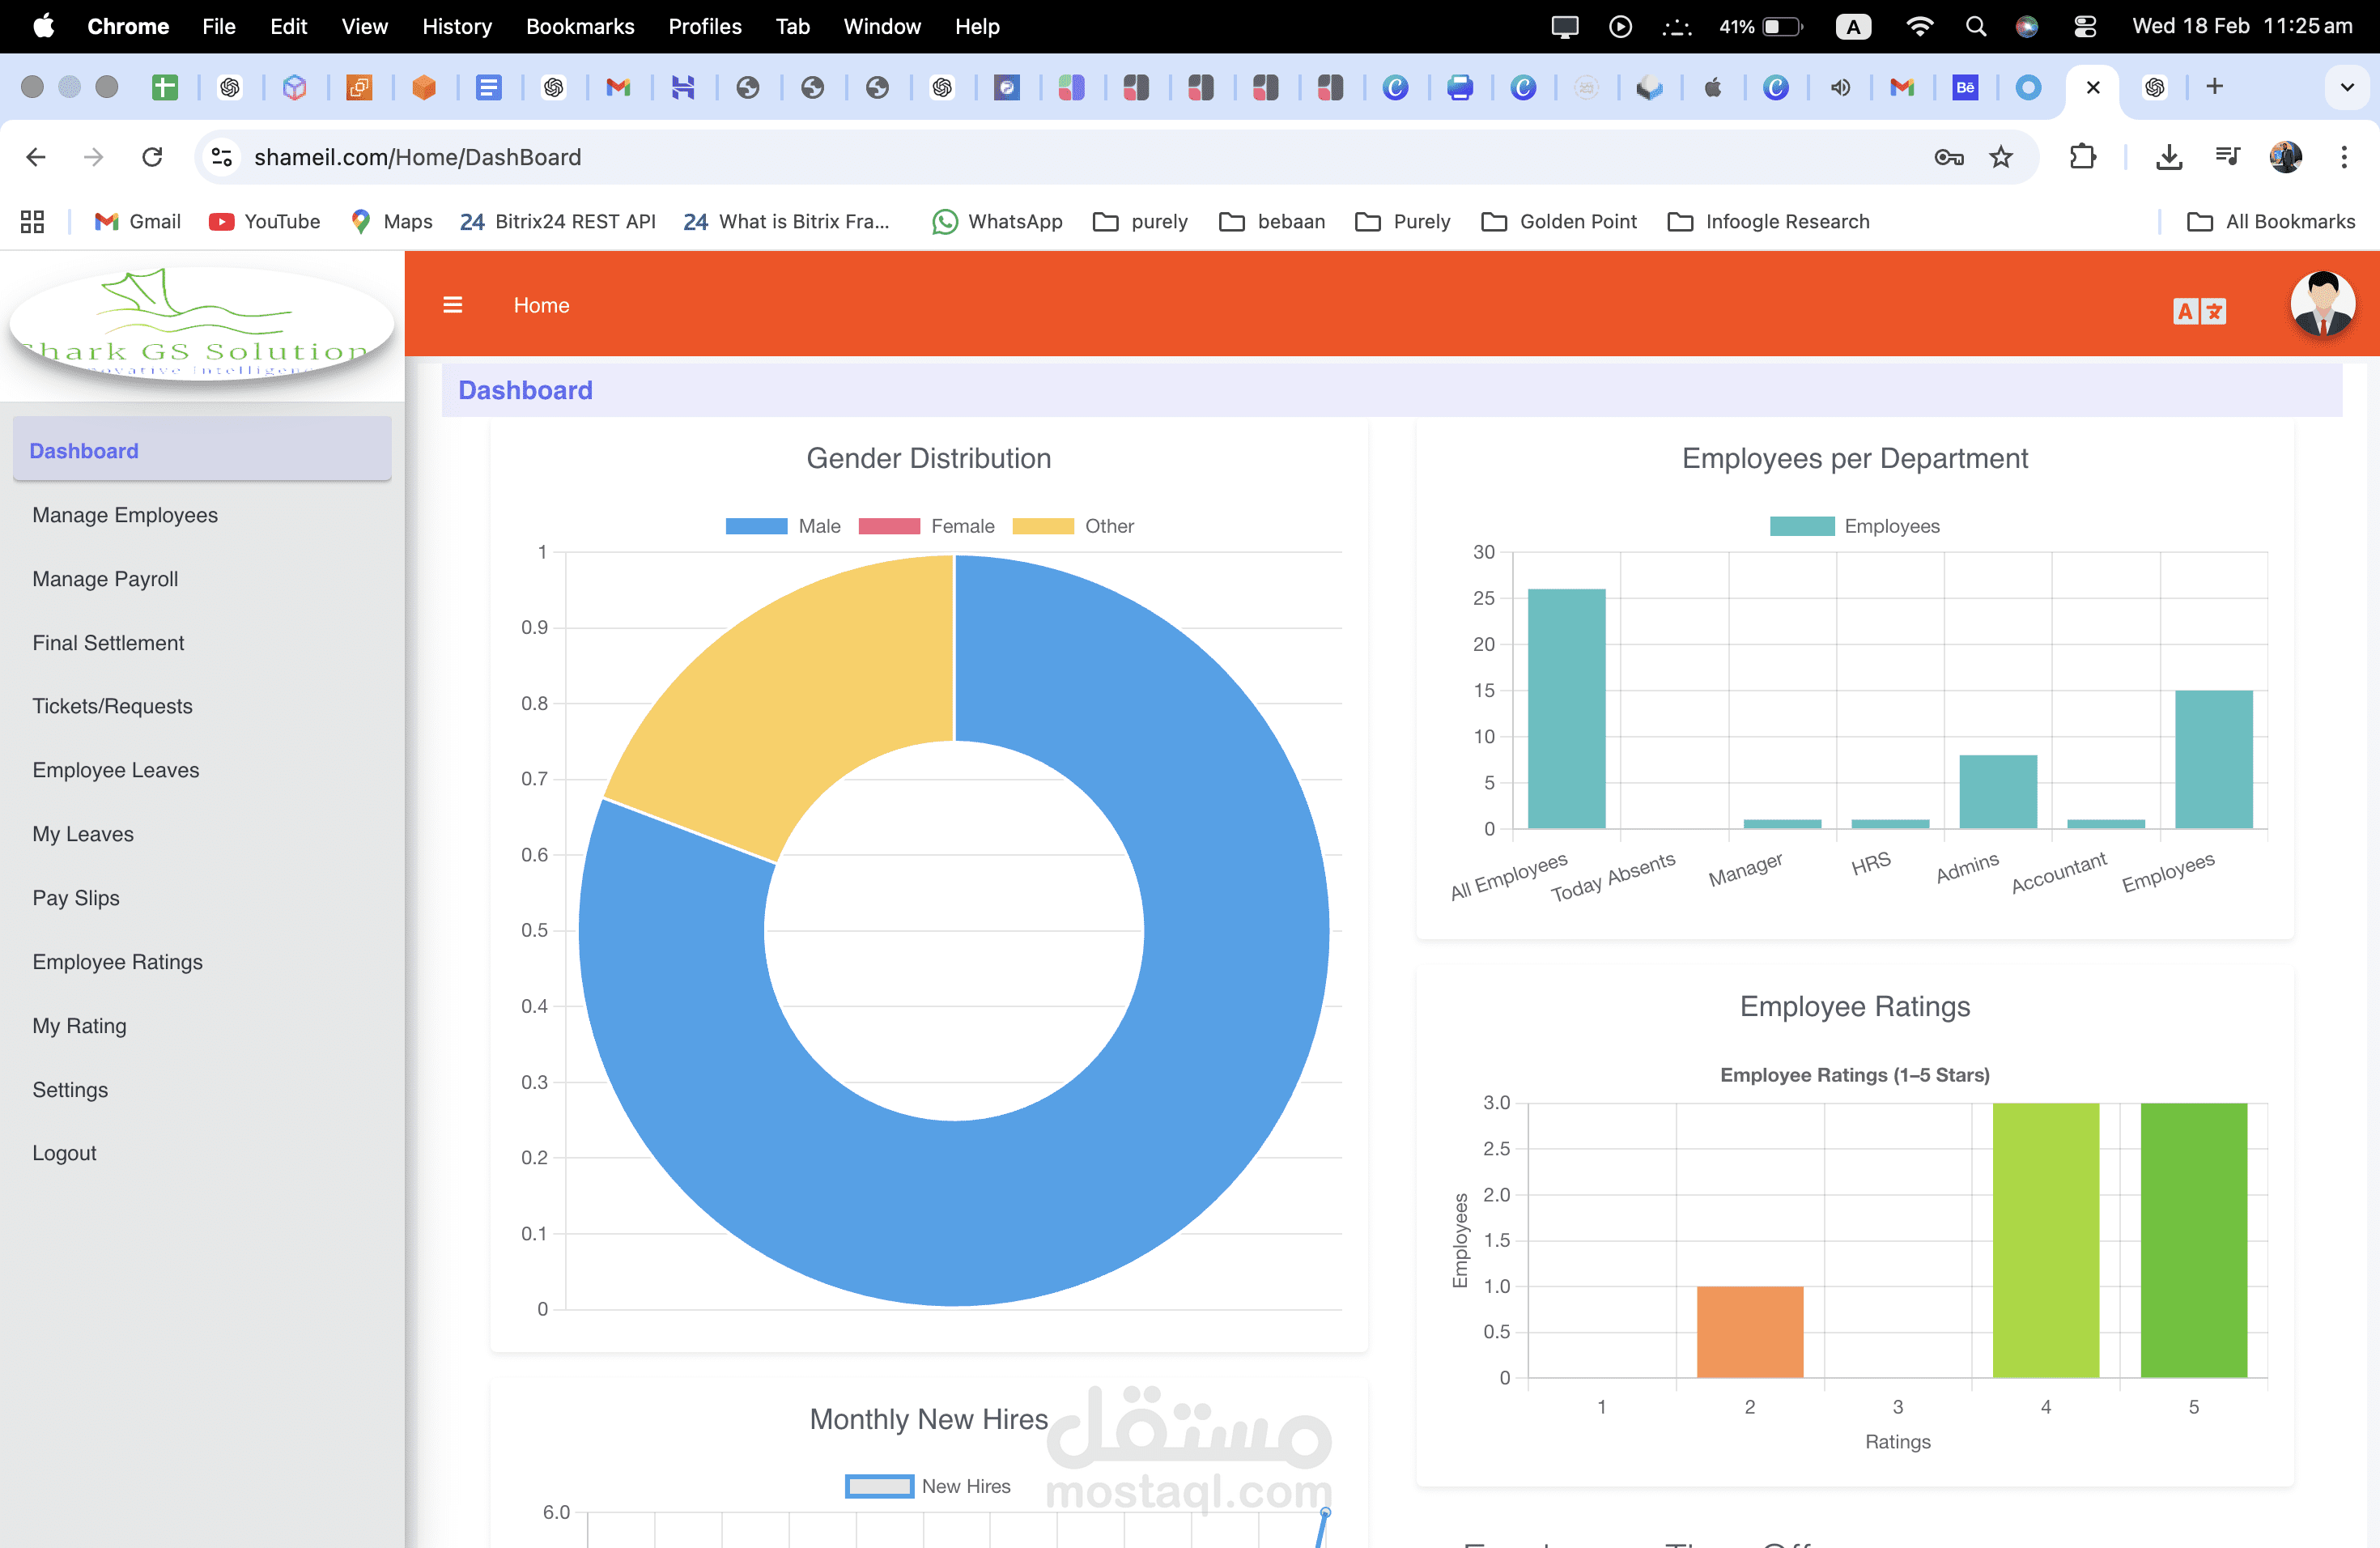
Task: Bookmark this page with the star icon
Action: (x=2000, y=157)
